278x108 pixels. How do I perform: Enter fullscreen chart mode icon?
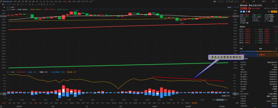click(x=235, y=1)
